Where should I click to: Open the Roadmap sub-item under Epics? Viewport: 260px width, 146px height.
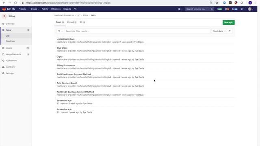click(10, 41)
